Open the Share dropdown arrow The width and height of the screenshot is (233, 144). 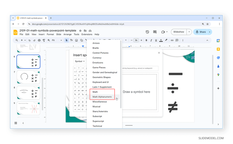tap(209, 32)
